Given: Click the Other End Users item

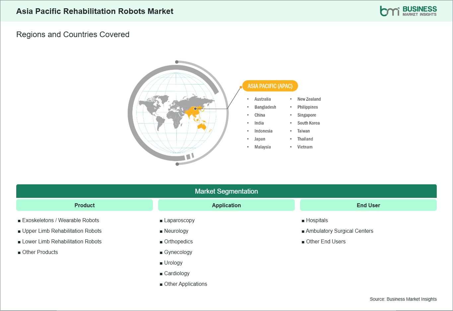Looking at the screenshot, I should click(x=326, y=241).
